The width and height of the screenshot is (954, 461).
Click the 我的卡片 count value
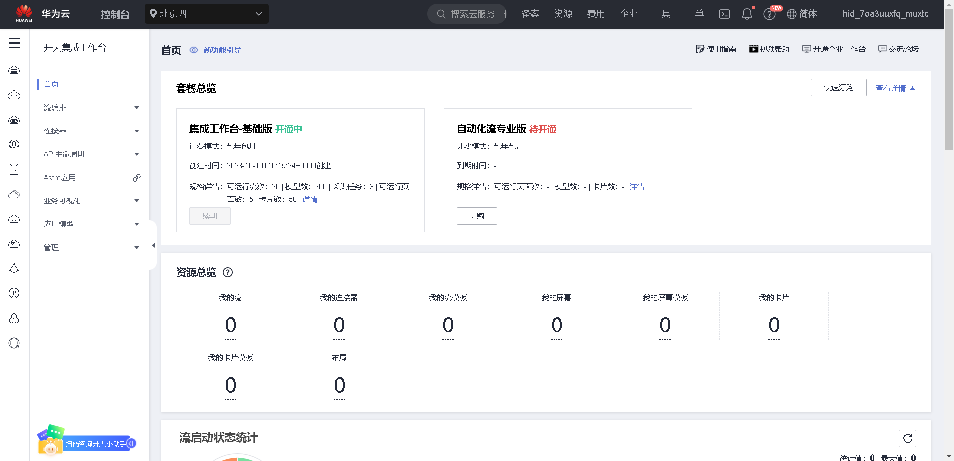point(774,326)
